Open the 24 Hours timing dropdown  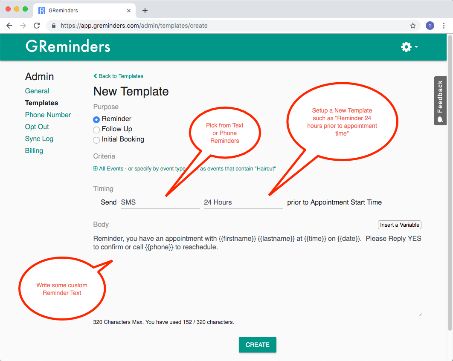tap(243, 202)
